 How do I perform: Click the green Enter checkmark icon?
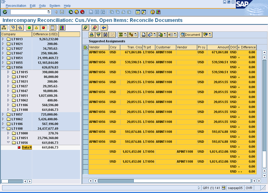point(5,12)
